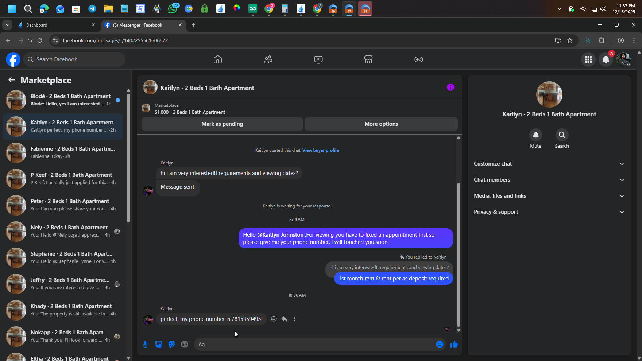The width and height of the screenshot is (642, 361).
Task: Close the Dashboard browser tab
Action: click(x=93, y=25)
